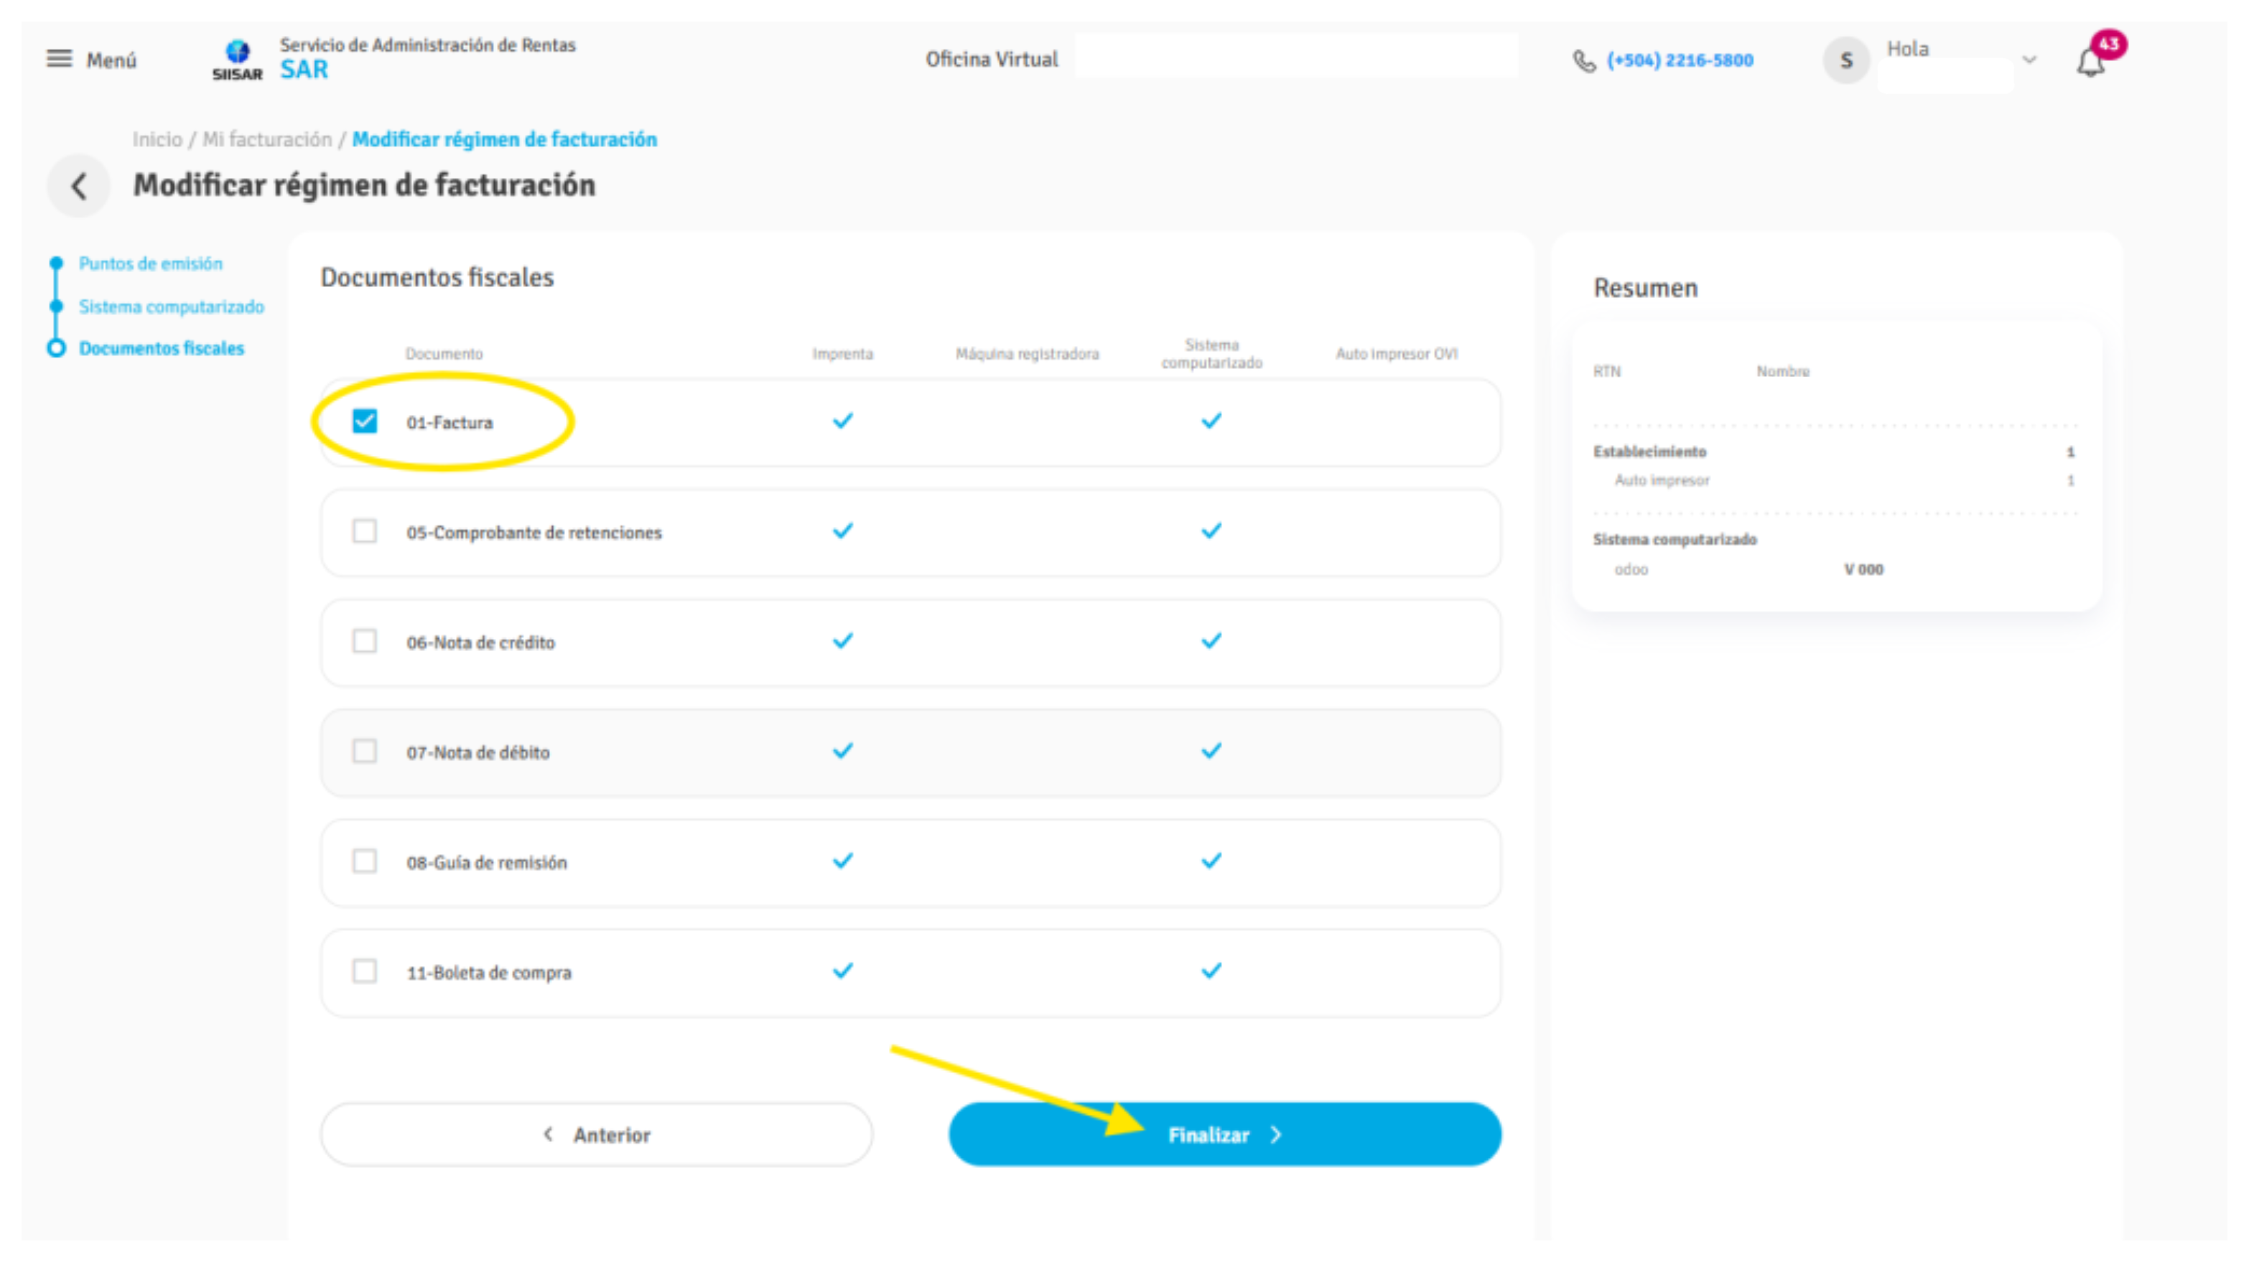The width and height of the screenshot is (2249, 1262).
Task: Go to the Puntos de emisión step
Action: 150,263
